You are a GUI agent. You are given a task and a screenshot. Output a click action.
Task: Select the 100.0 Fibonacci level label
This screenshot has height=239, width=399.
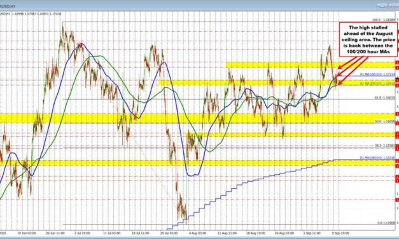[384, 20]
